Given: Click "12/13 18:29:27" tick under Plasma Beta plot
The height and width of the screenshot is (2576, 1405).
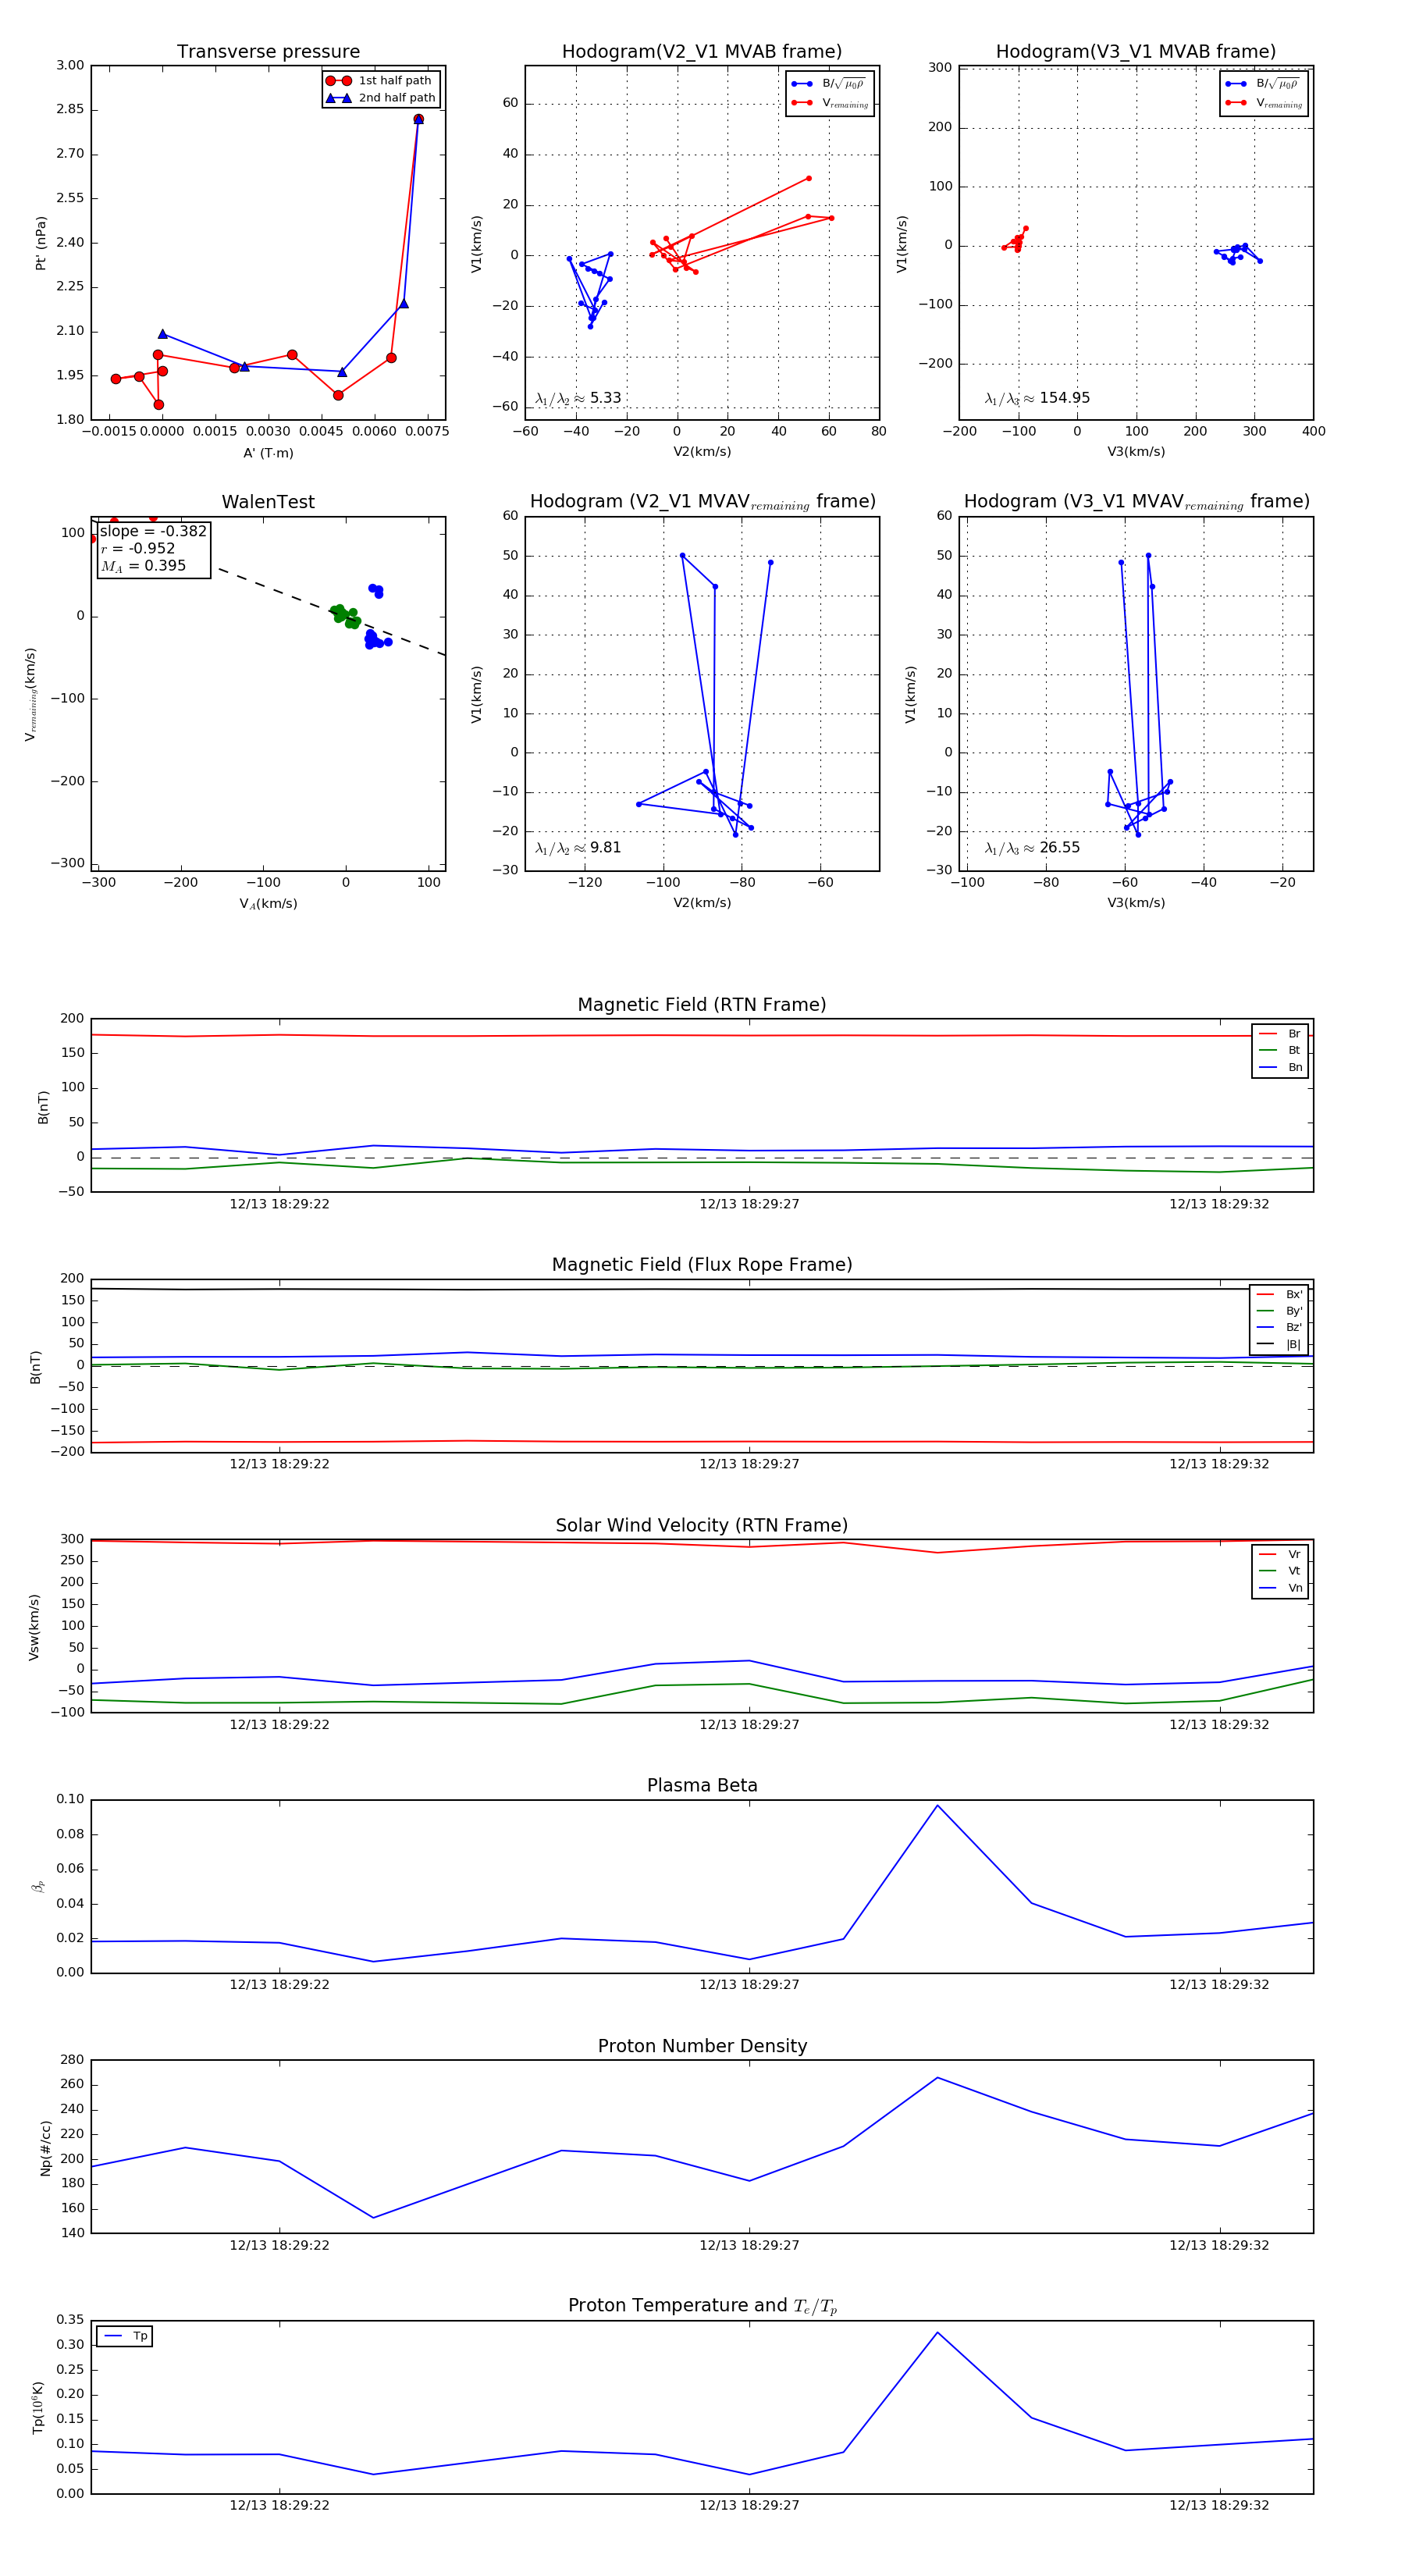Looking at the screenshot, I should [x=749, y=1985].
